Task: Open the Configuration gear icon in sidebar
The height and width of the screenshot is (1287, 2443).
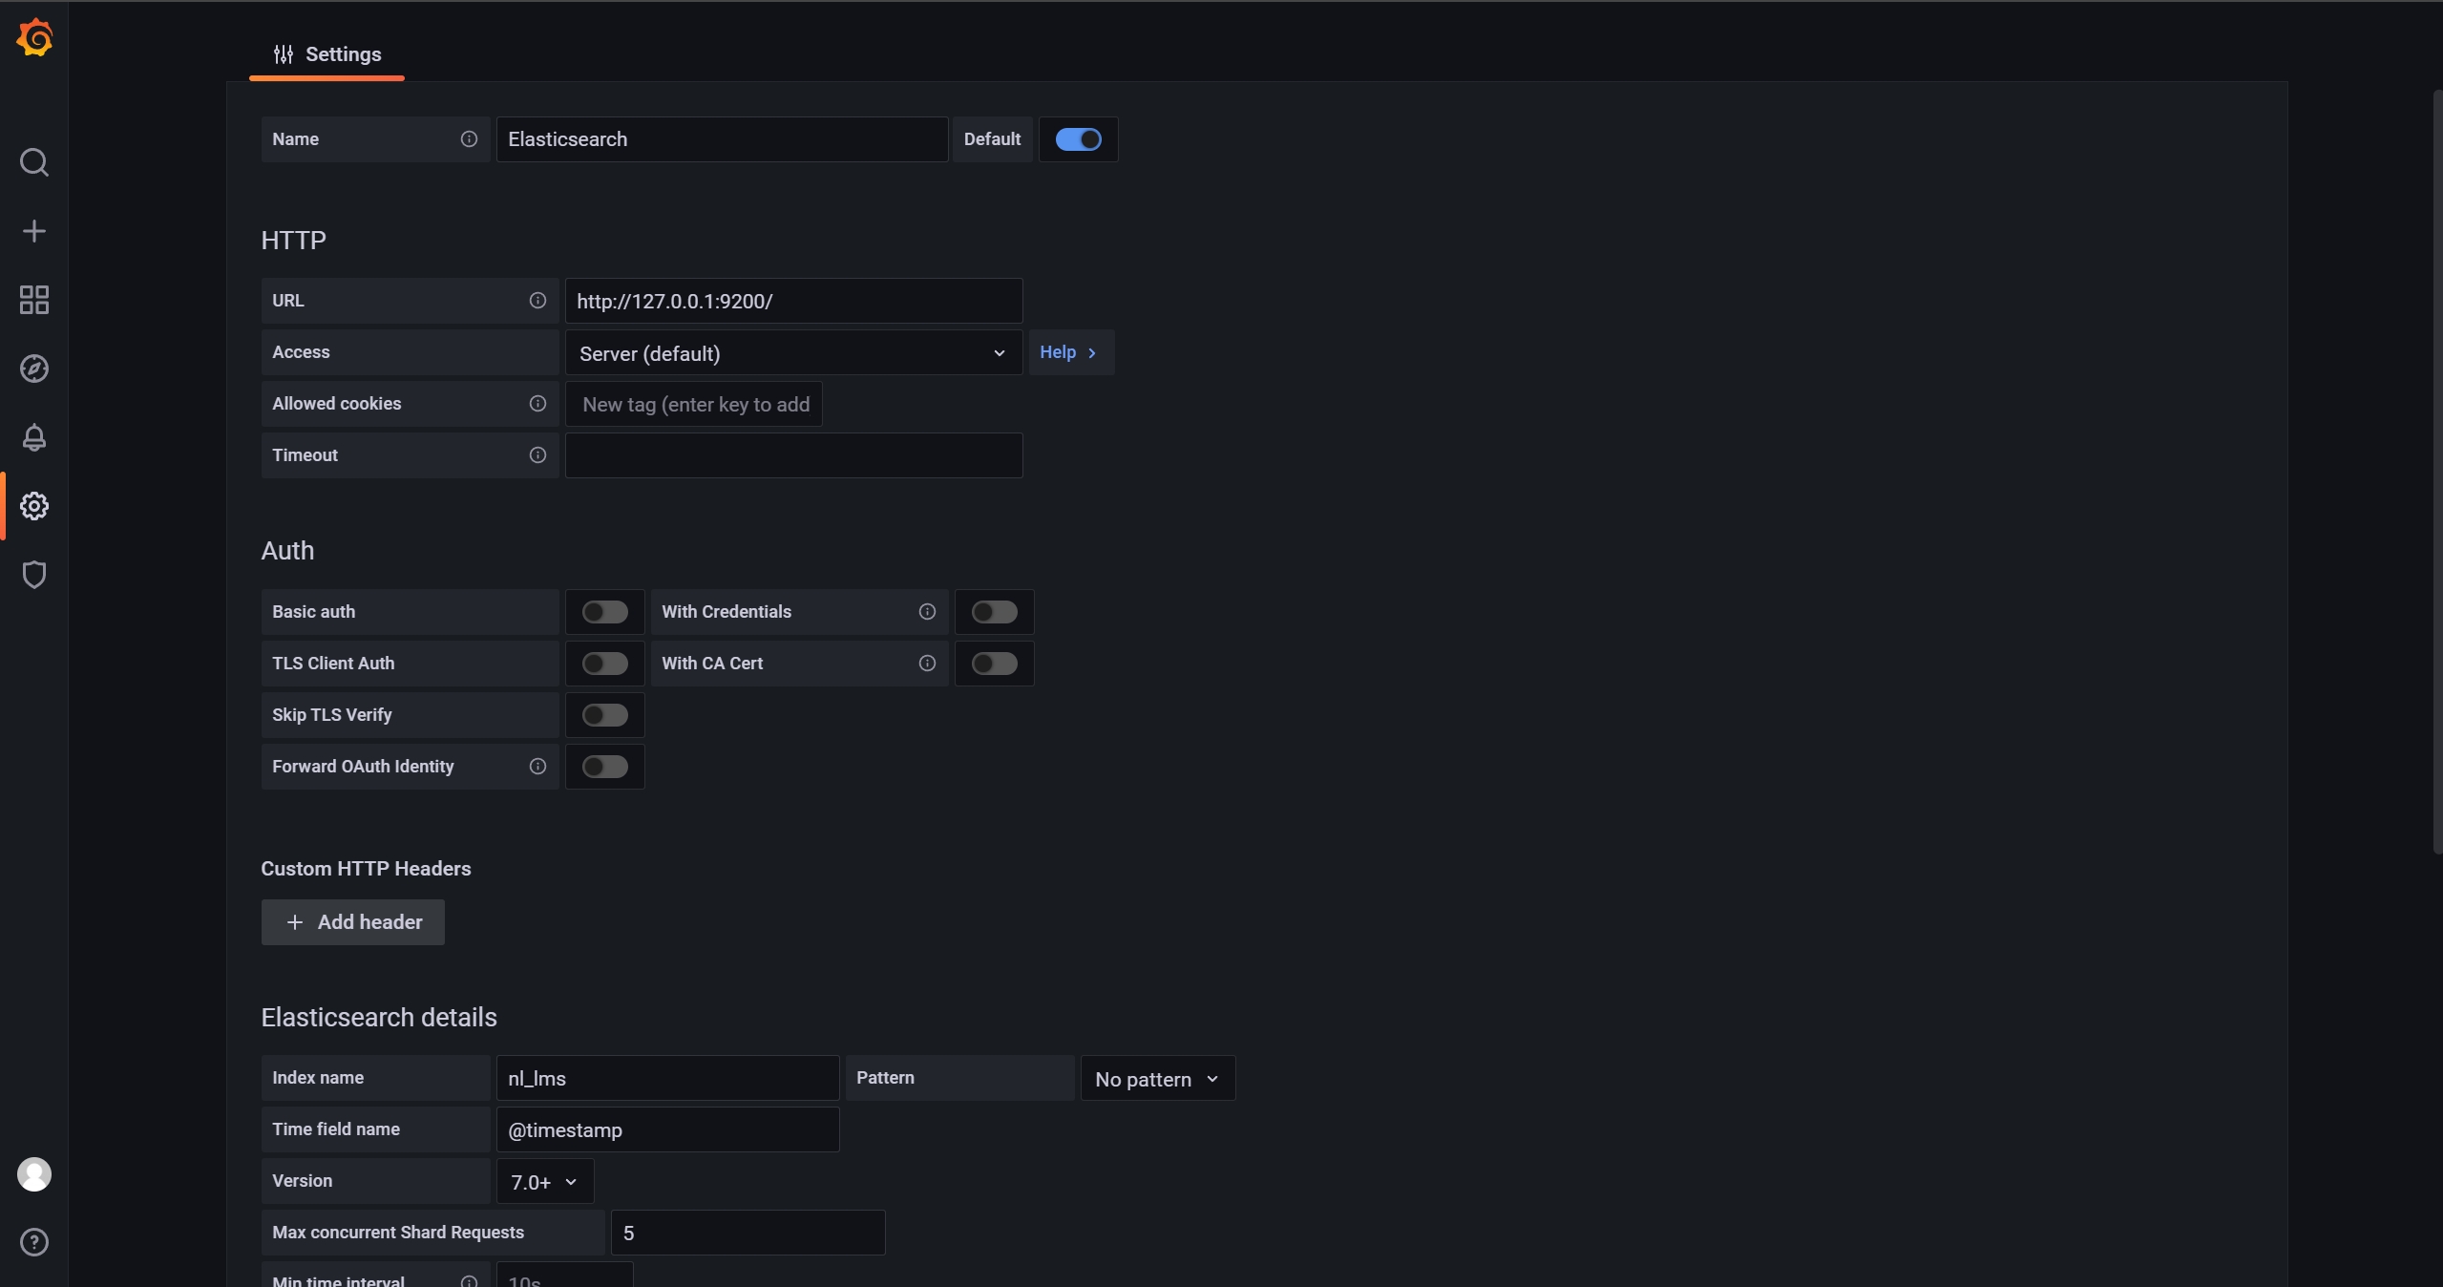Action: 34,506
